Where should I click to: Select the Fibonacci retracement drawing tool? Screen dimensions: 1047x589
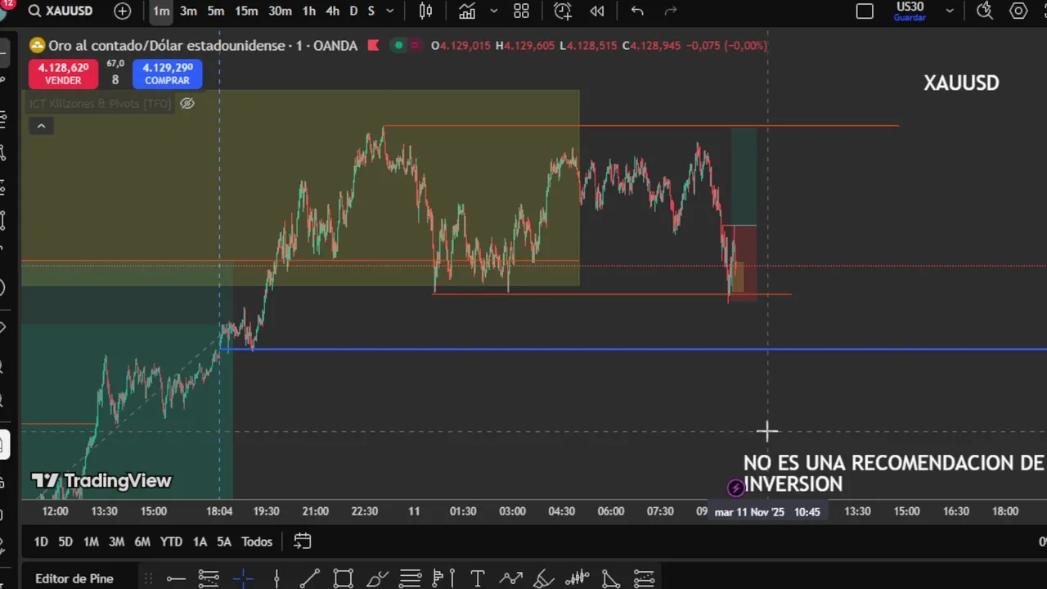click(411, 579)
